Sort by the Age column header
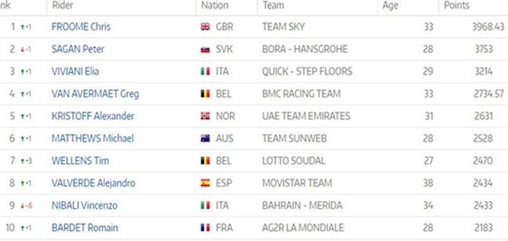Screen dimensions: 508x241 tap(390, 6)
